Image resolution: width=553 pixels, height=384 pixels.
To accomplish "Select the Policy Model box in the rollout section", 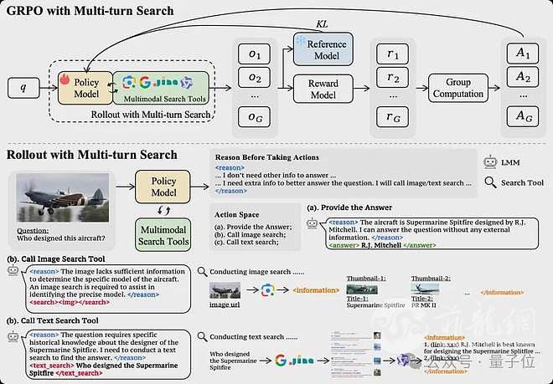I will pyautogui.click(x=163, y=187).
